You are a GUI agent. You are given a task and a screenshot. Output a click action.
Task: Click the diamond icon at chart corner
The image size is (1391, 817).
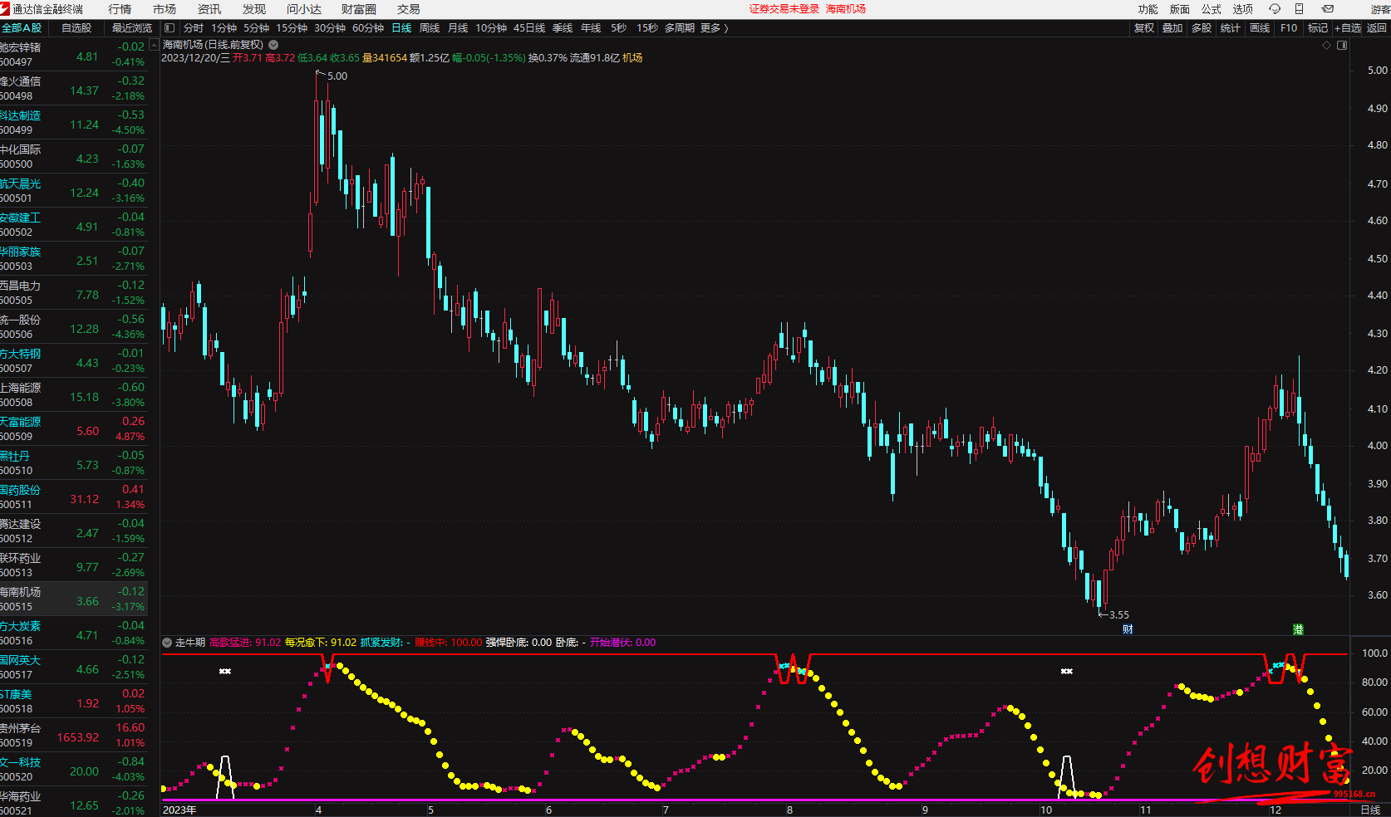click(1326, 46)
